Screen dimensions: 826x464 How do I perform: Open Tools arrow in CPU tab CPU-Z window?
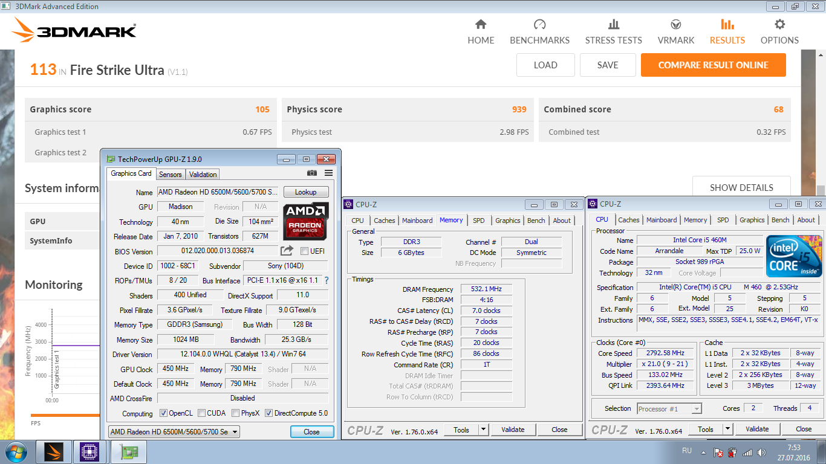727,429
